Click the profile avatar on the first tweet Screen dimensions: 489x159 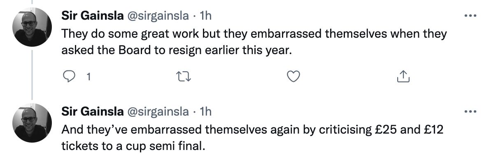tap(32, 27)
